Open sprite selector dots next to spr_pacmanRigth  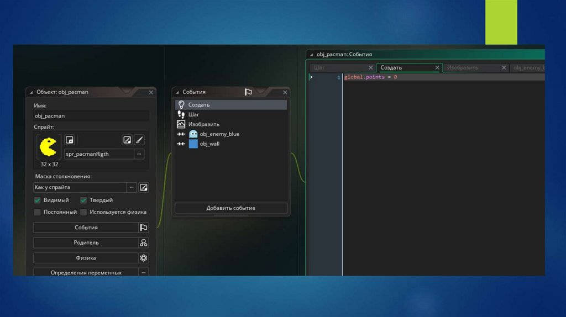point(139,154)
